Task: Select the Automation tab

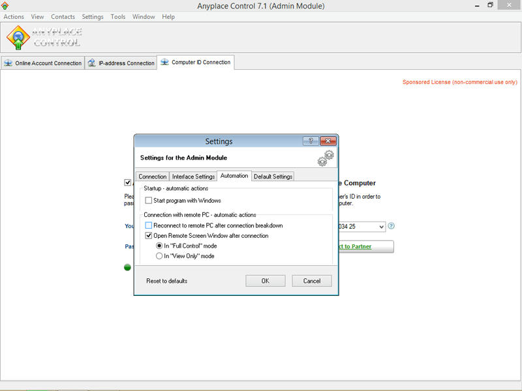Action: click(x=234, y=175)
